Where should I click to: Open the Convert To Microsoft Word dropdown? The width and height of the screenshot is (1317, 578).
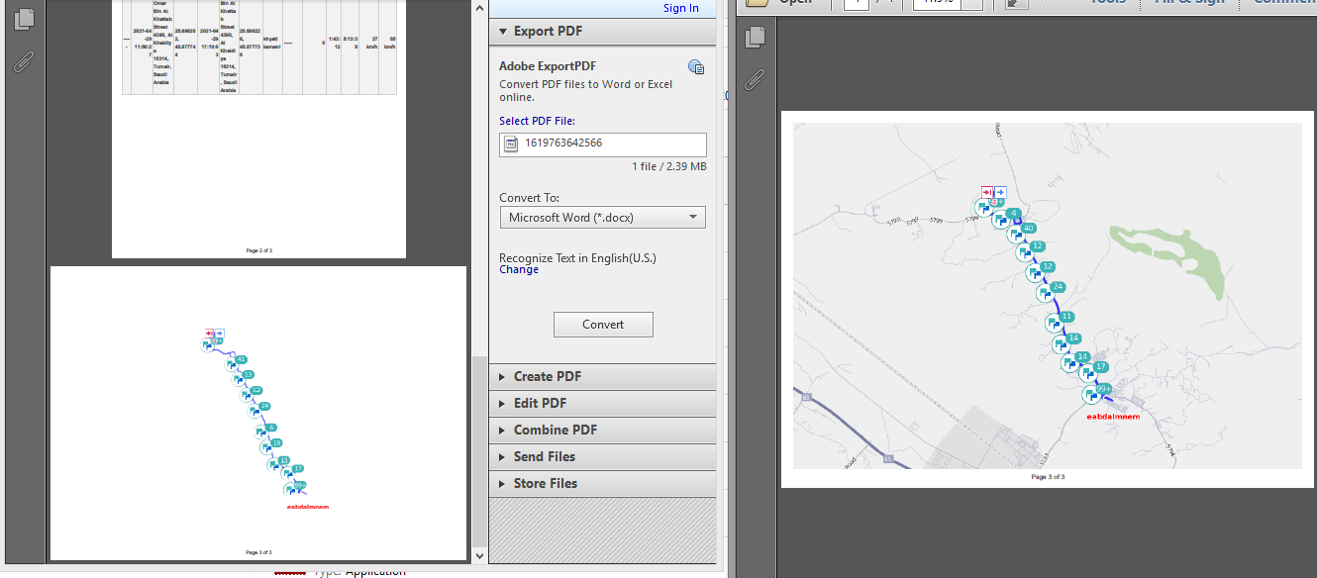pyautogui.click(x=602, y=218)
